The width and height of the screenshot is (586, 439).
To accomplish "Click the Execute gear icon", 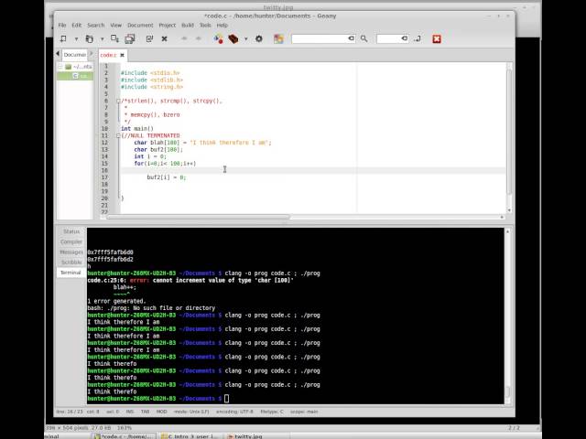I will coord(258,38).
